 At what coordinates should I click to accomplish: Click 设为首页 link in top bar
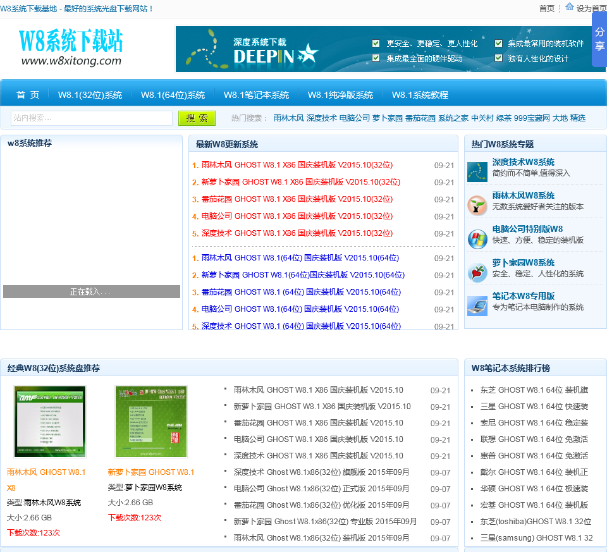pyautogui.click(x=592, y=8)
